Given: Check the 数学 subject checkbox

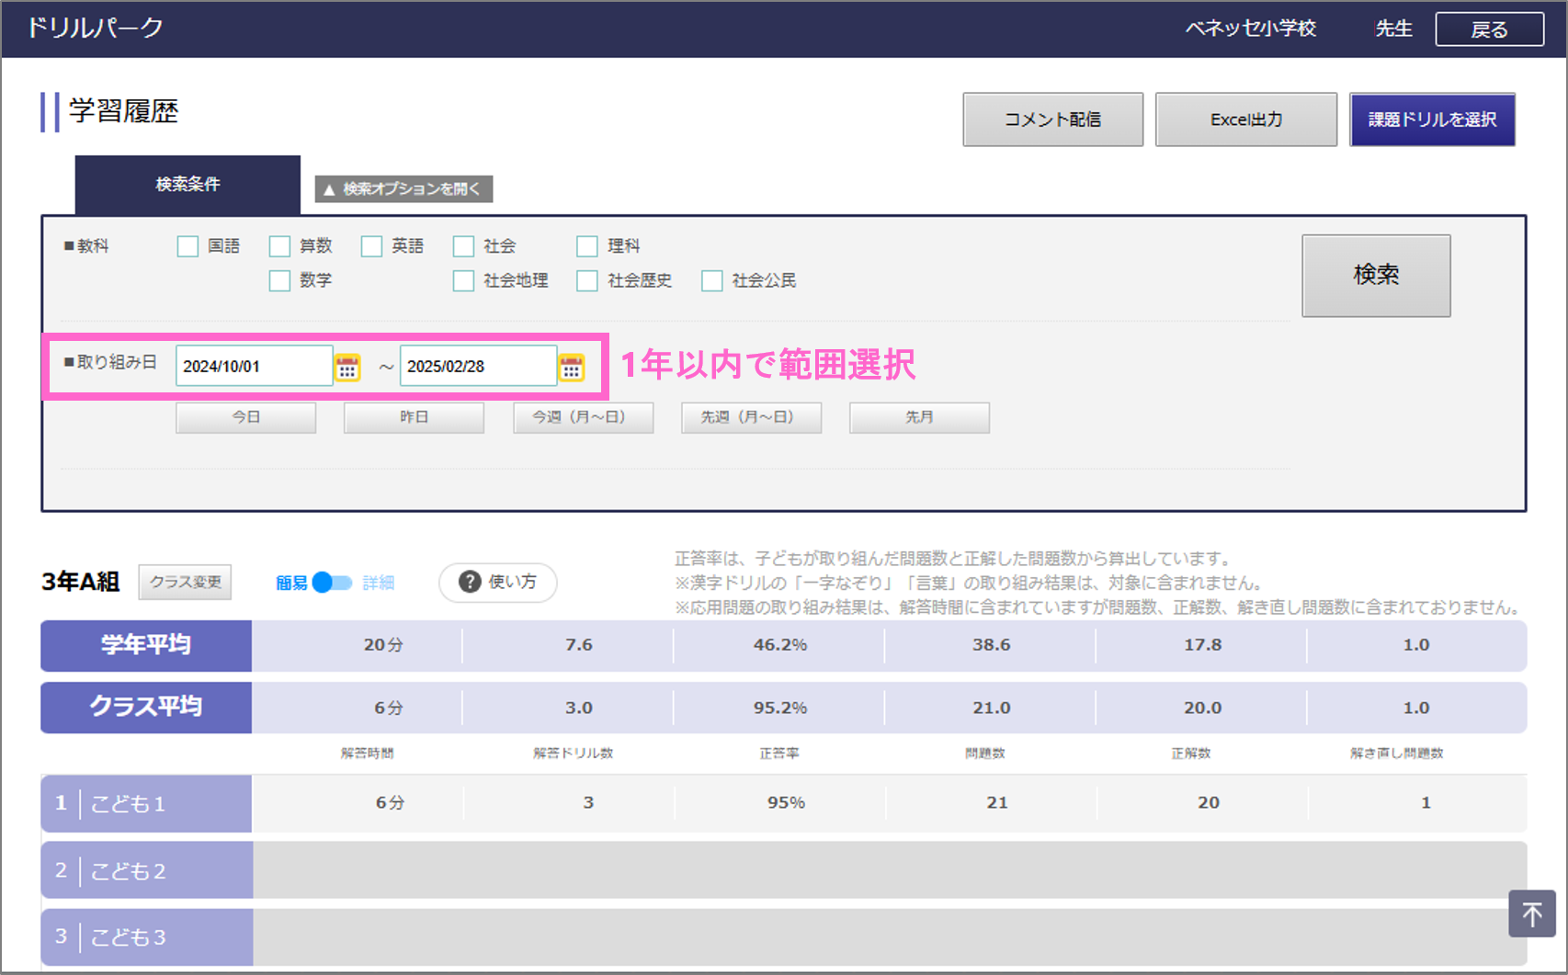Looking at the screenshot, I should coord(279,280).
